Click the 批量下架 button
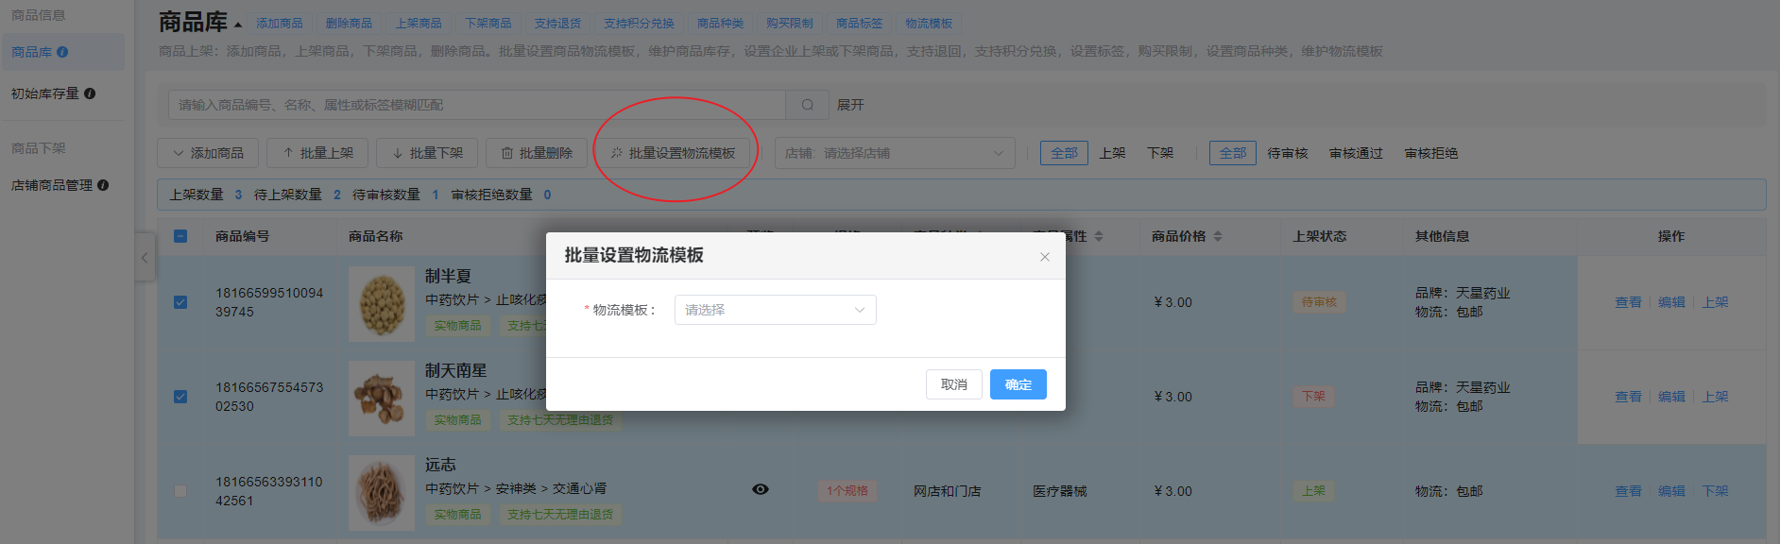Screen dimensions: 1780x544 (427, 153)
